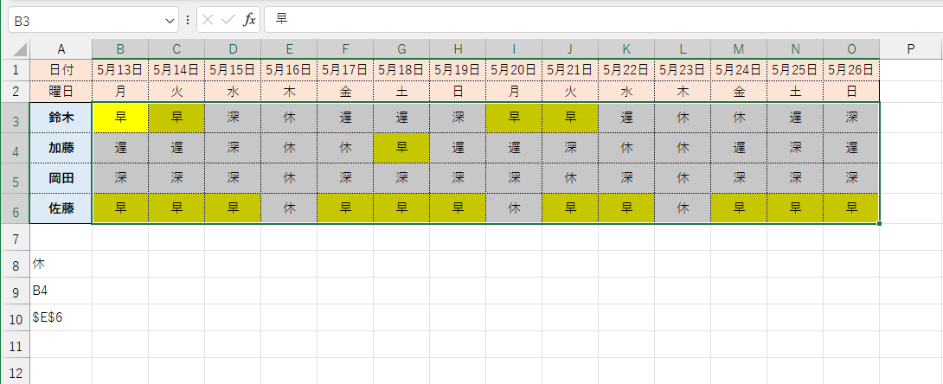The width and height of the screenshot is (943, 384).
Task: Select column G header
Action: tap(401, 49)
